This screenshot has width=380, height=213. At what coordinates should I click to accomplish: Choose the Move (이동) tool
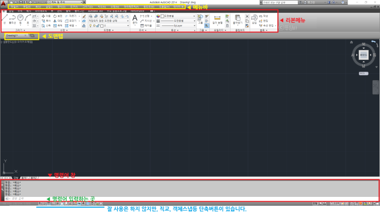coord(46,16)
